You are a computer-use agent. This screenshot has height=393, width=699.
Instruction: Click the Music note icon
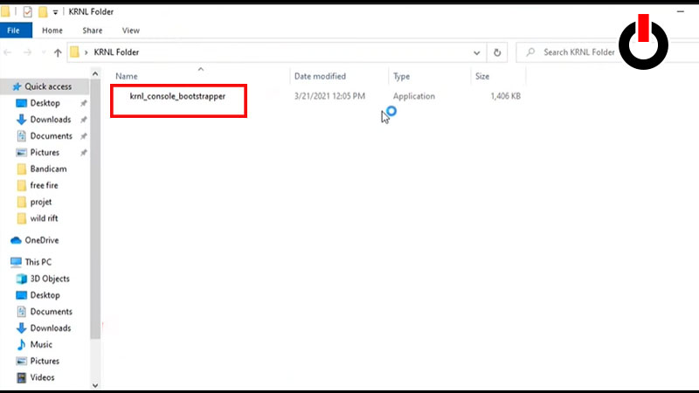point(21,344)
